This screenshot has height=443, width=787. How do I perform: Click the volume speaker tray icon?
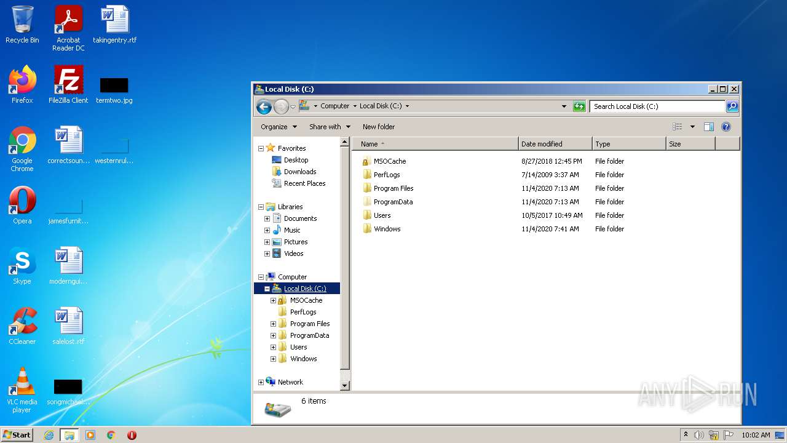pyautogui.click(x=699, y=435)
